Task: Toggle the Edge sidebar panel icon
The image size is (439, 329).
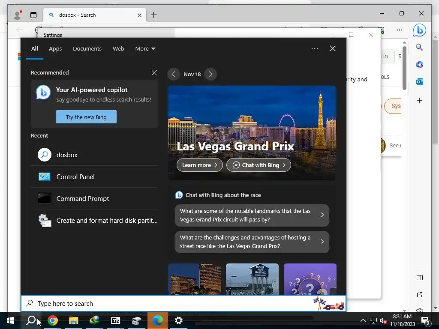Action: coord(419,278)
